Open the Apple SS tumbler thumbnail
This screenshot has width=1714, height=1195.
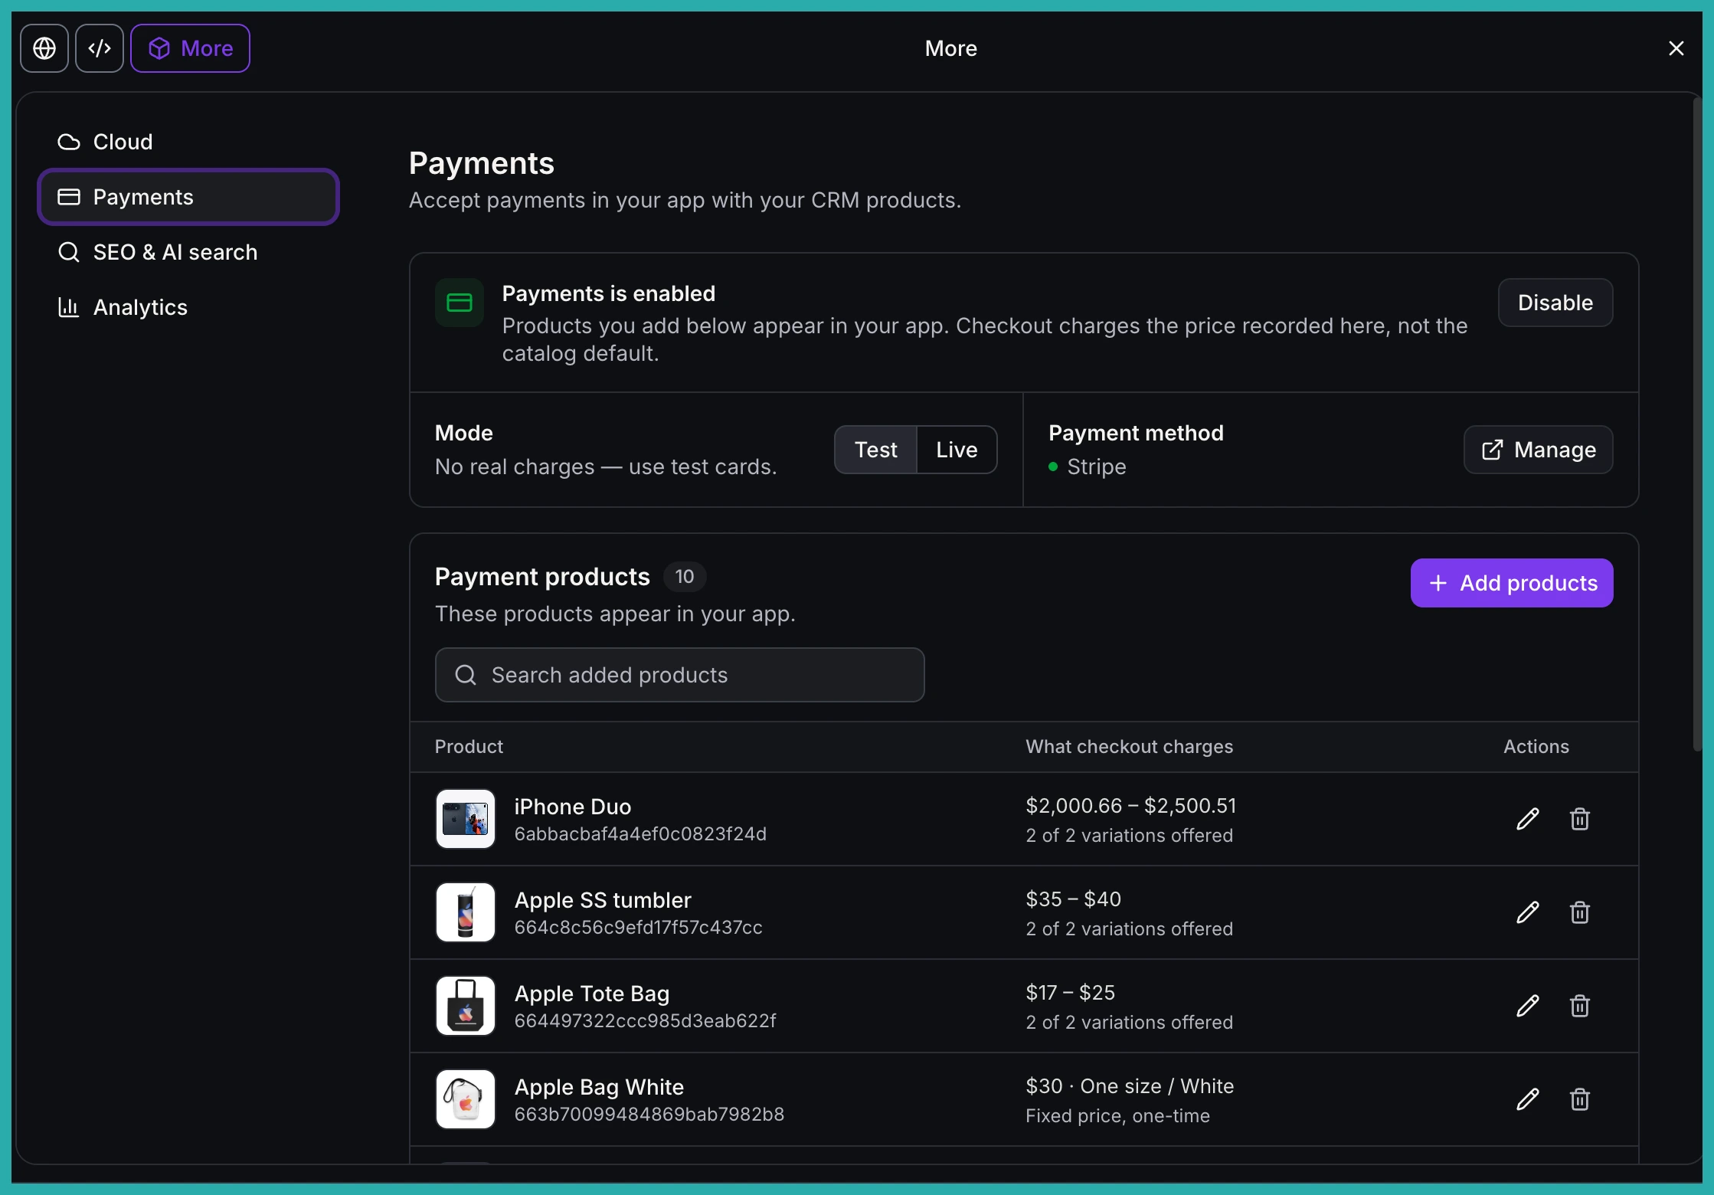point(466,912)
